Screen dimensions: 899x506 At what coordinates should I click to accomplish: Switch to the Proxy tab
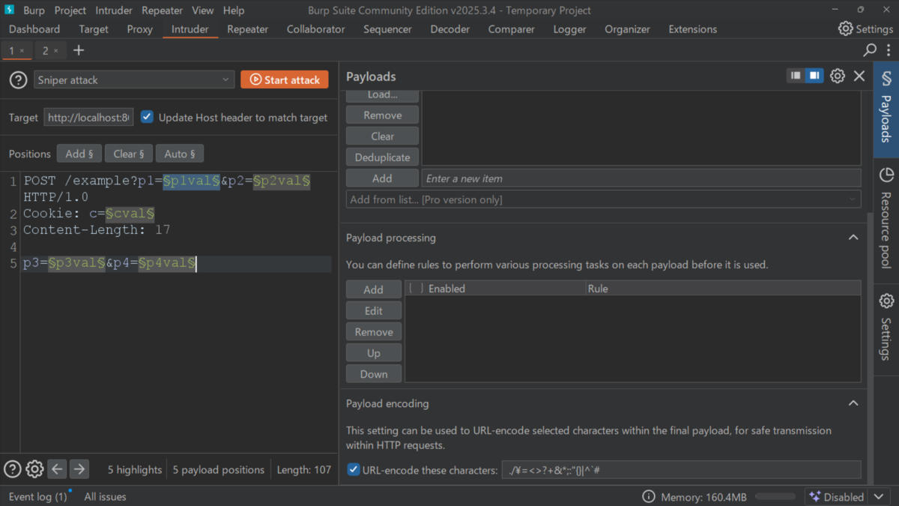[139, 29]
